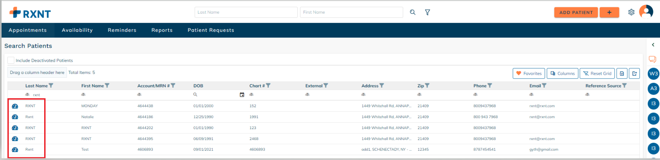Open the Chart # filter operator selector
The height and width of the screenshot is (160, 660).
click(251, 95)
